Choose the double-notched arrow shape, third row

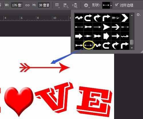(x=97, y=36)
